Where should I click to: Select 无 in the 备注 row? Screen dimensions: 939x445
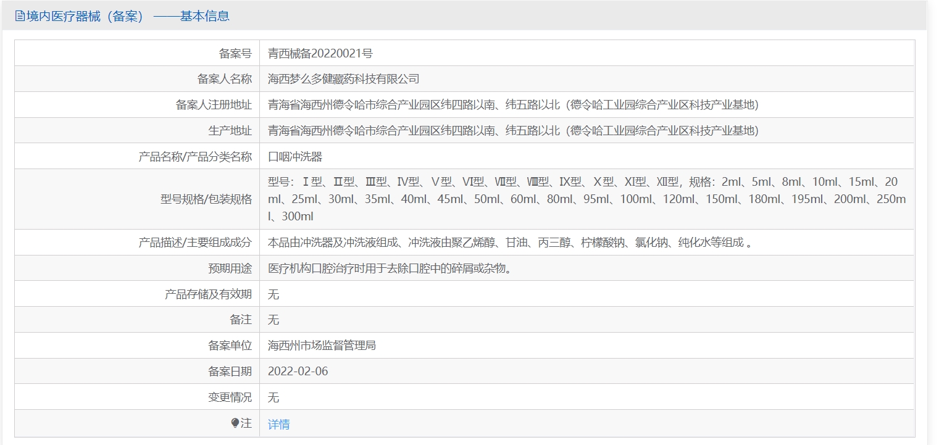[x=273, y=320]
